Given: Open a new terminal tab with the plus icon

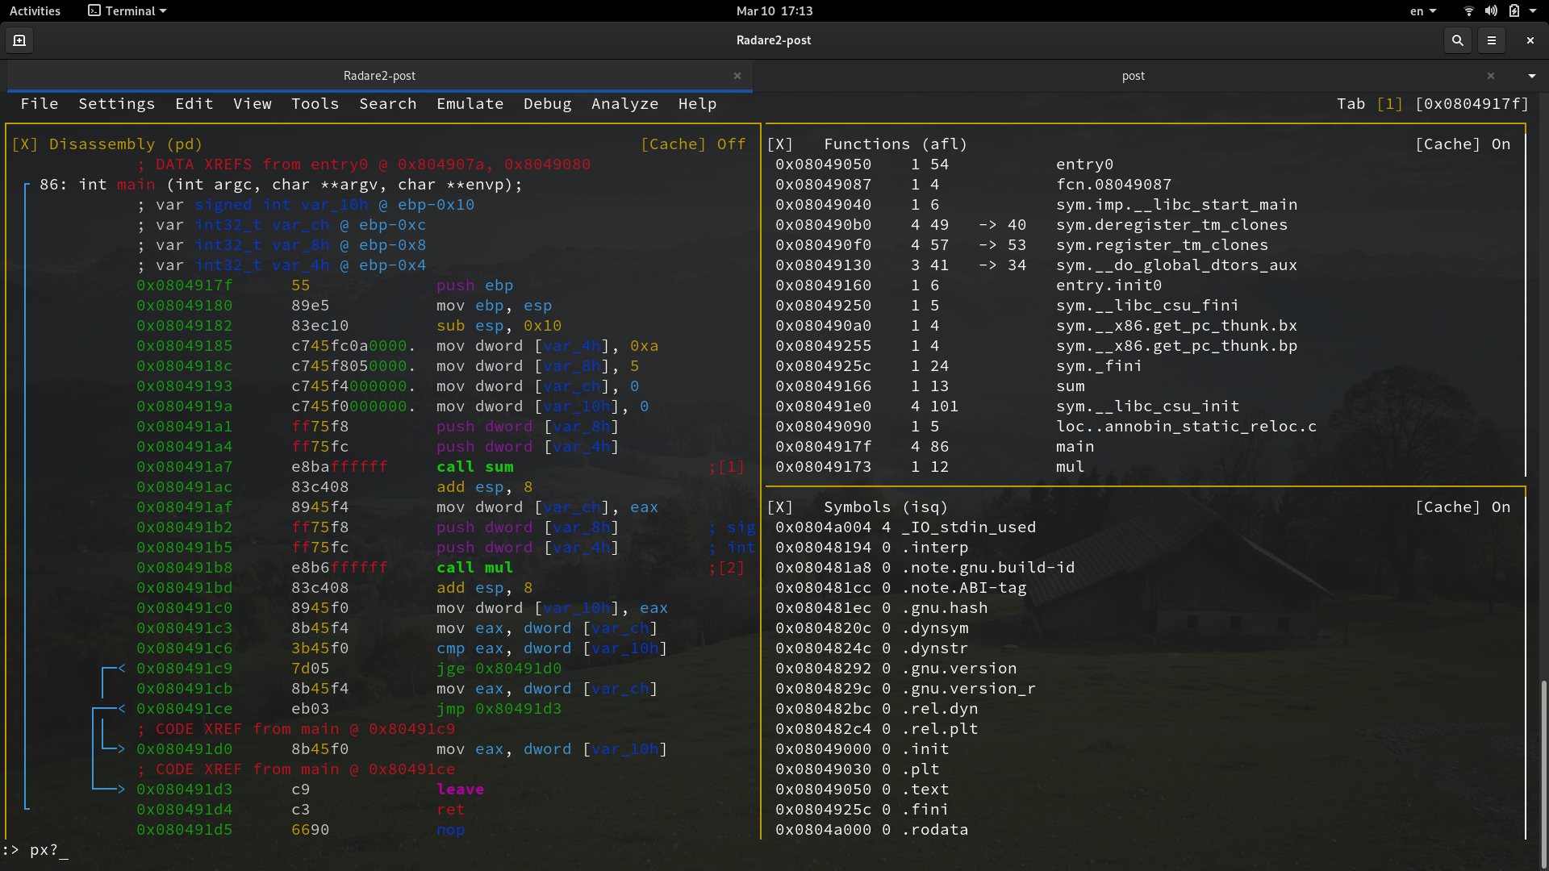Looking at the screenshot, I should click(x=19, y=40).
